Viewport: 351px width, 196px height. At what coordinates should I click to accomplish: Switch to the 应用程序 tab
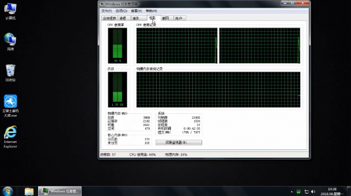tap(109, 18)
